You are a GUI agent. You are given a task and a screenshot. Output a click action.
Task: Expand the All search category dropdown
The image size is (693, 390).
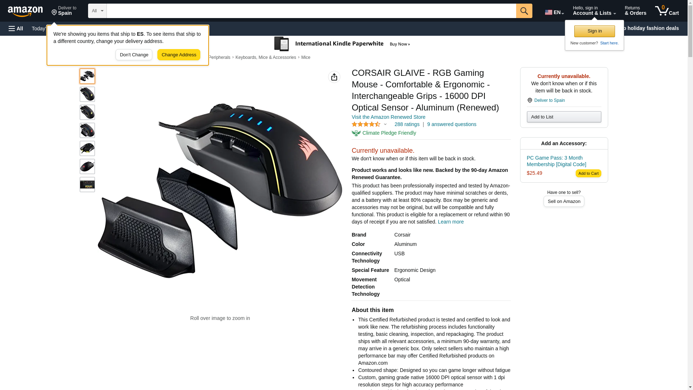[97, 11]
